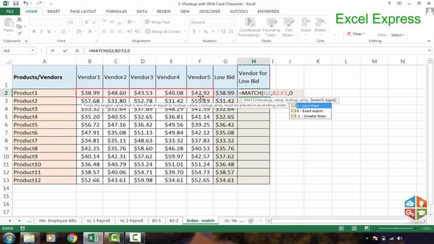This screenshot has width=434, height=244.
Task: Expand the Name Box dropdown arrow
Action: [33, 51]
